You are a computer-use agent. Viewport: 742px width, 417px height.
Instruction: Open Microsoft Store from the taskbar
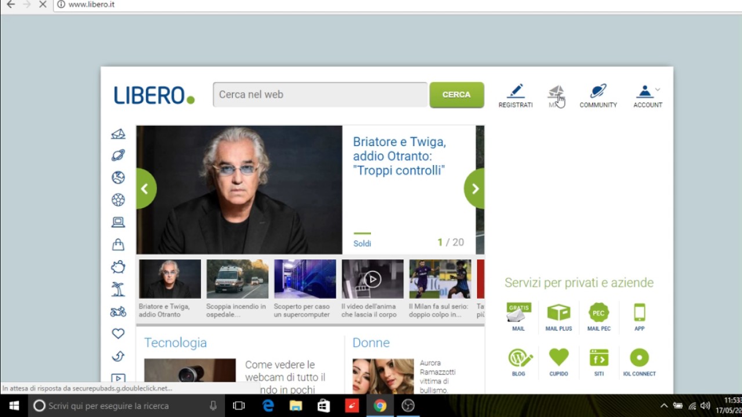tap(323, 406)
